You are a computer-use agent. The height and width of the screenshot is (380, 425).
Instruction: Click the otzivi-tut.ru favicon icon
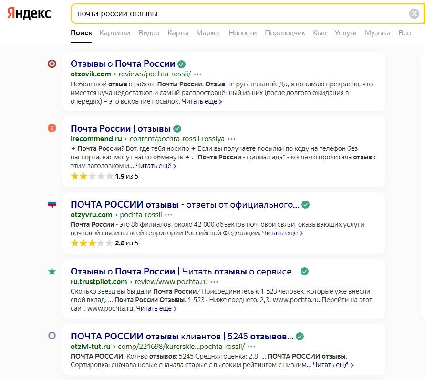[x=52, y=336]
